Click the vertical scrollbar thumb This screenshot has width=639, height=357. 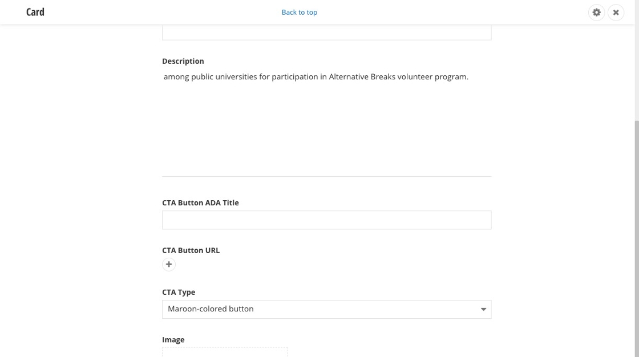click(636, 228)
